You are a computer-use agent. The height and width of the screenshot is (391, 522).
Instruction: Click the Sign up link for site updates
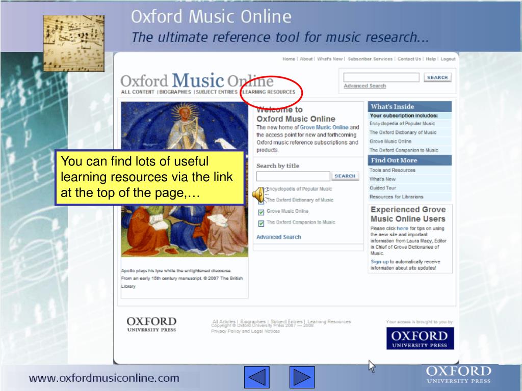(x=379, y=262)
